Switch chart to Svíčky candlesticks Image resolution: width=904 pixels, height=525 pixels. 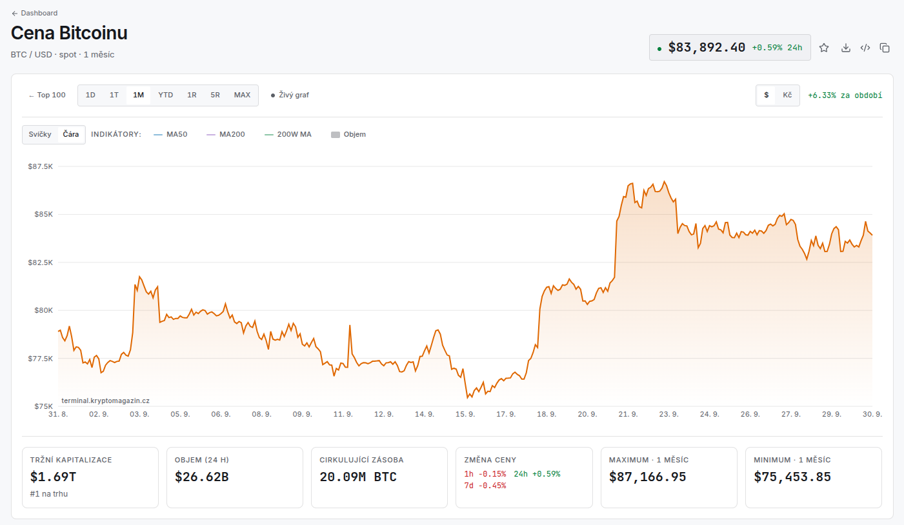pyautogui.click(x=40, y=134)
